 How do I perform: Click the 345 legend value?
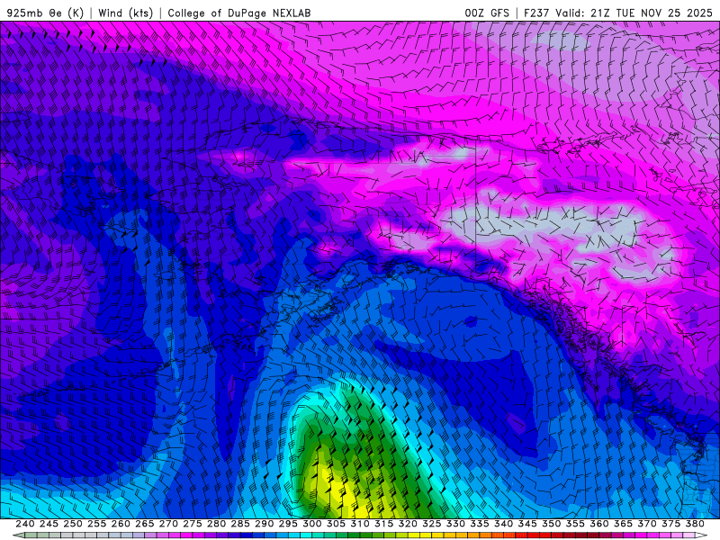click(x=527, y=524)
